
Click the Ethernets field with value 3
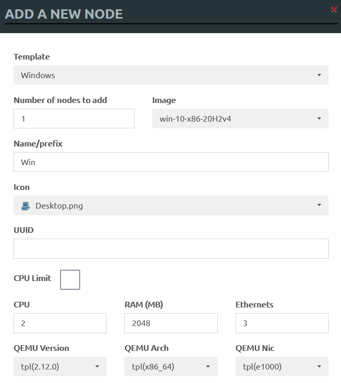[x=282, y=323]
